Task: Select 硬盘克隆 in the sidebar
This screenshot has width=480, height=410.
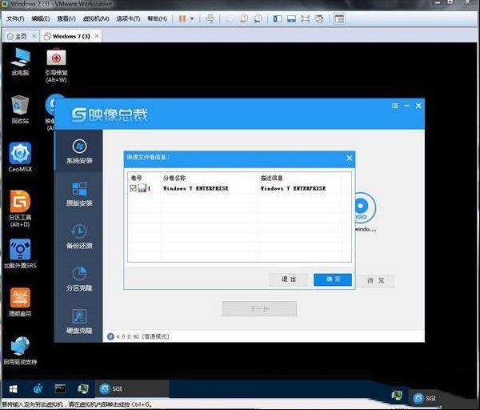Action: point(79,321)
